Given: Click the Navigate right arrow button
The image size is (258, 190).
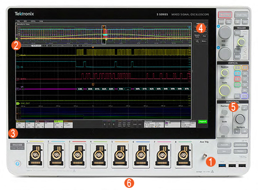Looking at the screenshot, I should click(x=245, y=131).
